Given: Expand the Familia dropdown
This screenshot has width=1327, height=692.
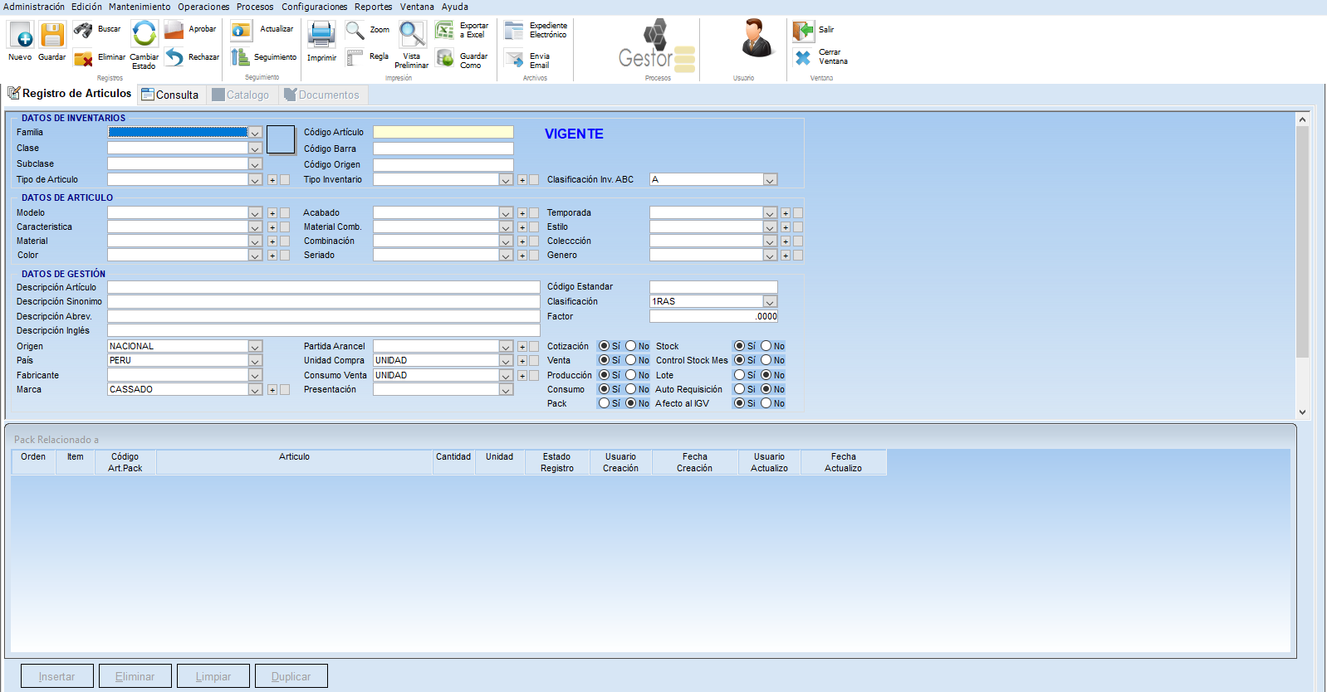Looking at the screenshot, I should coord(255,133).
